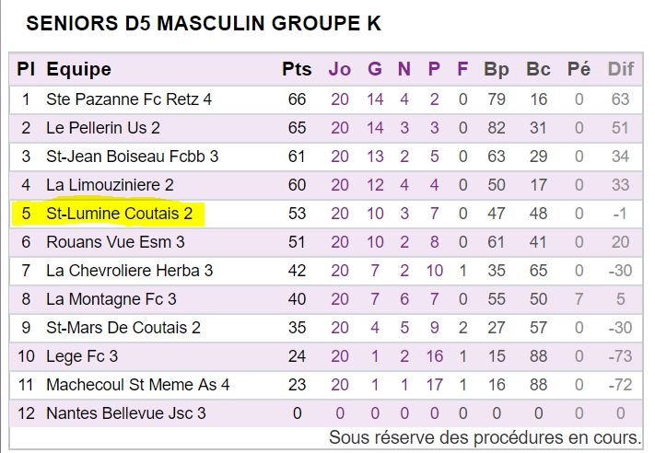Click the Pts column header
Image resolution: width=655 pixels, height=453 pixels.
tap(297, 69)
